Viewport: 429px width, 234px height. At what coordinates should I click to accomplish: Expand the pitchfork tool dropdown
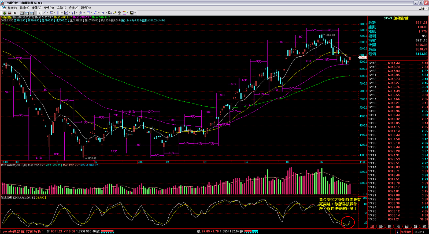click(77, 13)
